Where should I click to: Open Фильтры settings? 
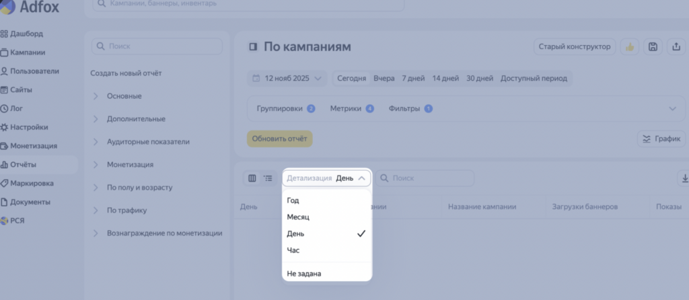pyautogui.click(x=411, y=108)
